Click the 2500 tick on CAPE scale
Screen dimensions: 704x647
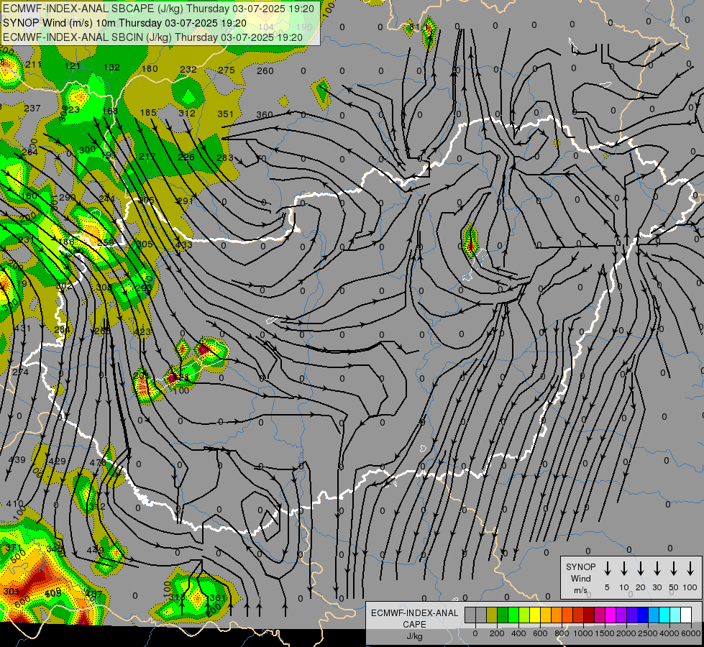point(648,633)
